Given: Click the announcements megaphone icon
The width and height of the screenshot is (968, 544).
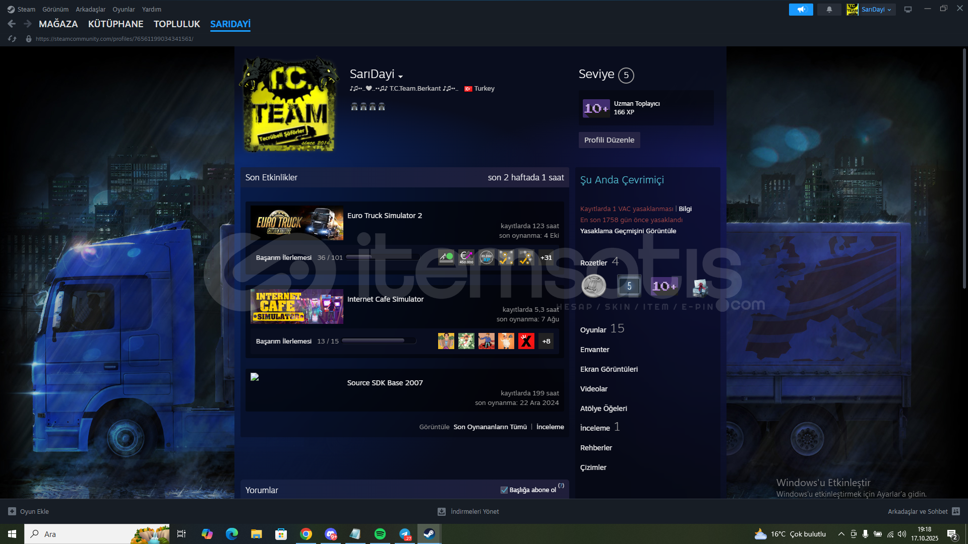Looking at the screenshot, I should [x=801, y=10].
